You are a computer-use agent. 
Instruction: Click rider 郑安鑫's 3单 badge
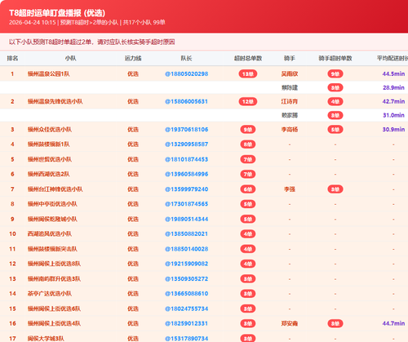pyautogui.click(x=335, y=323)
